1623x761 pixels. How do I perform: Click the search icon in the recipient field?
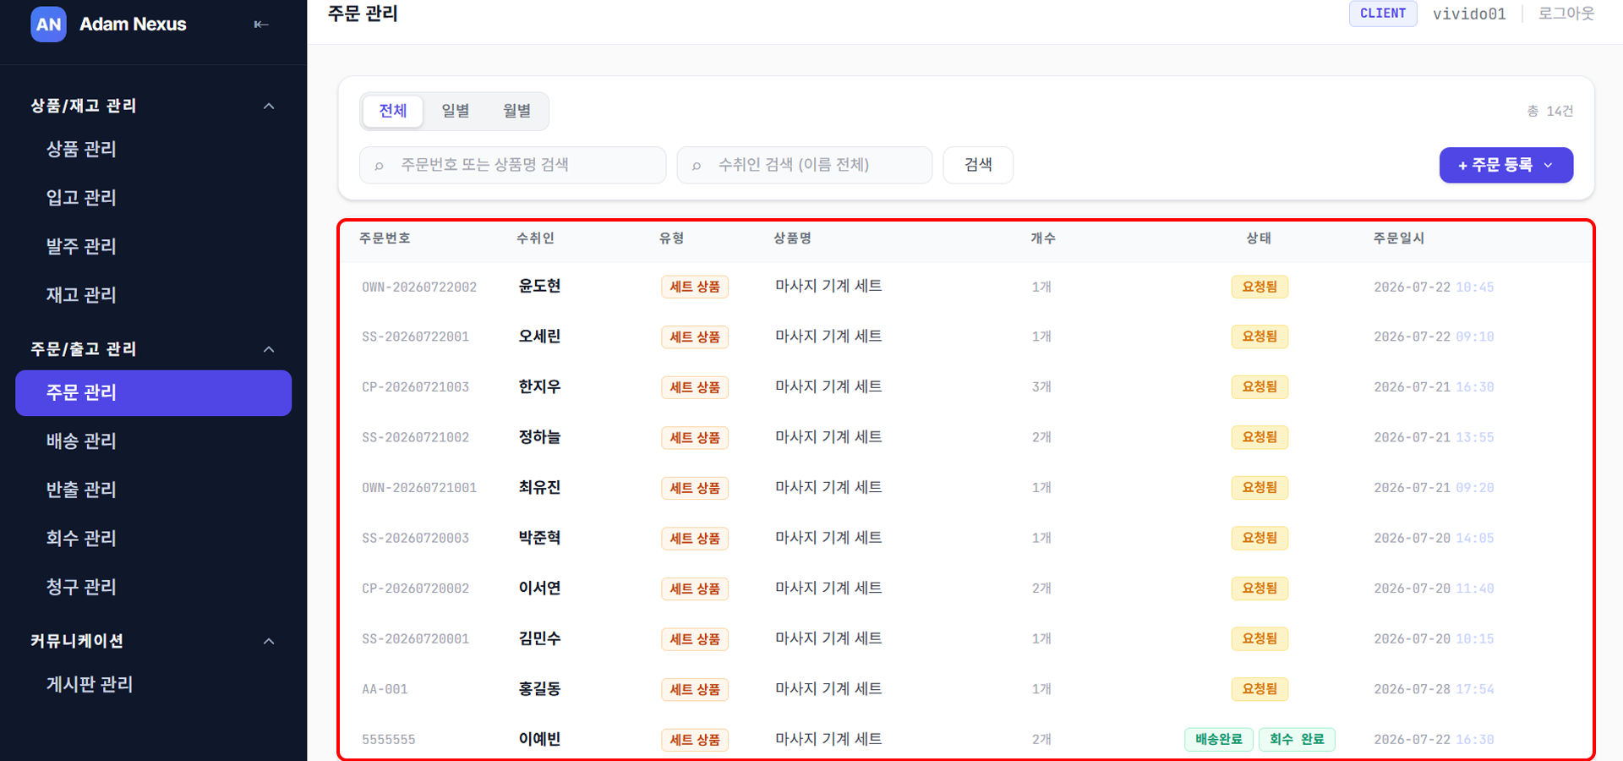(697, 166)
